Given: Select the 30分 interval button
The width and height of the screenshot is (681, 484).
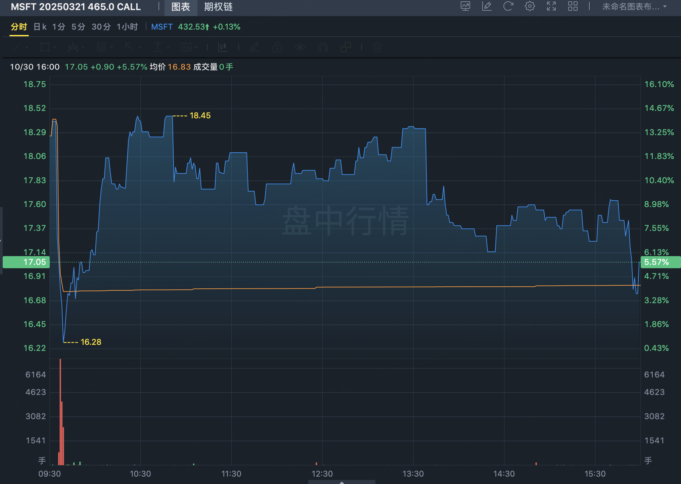Looking at the screenshot, I should (101, 27).
